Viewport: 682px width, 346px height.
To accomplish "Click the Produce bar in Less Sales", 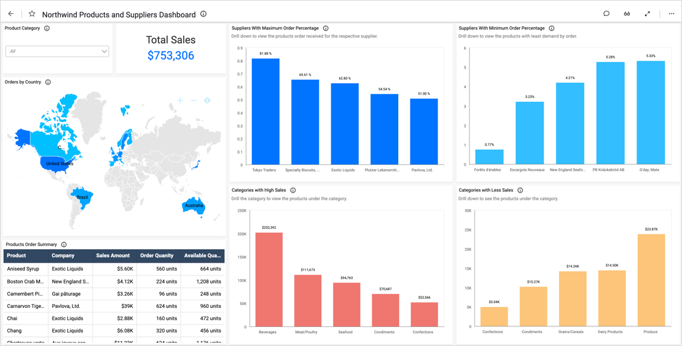I will pyautogui.click(x=651, y=280).
